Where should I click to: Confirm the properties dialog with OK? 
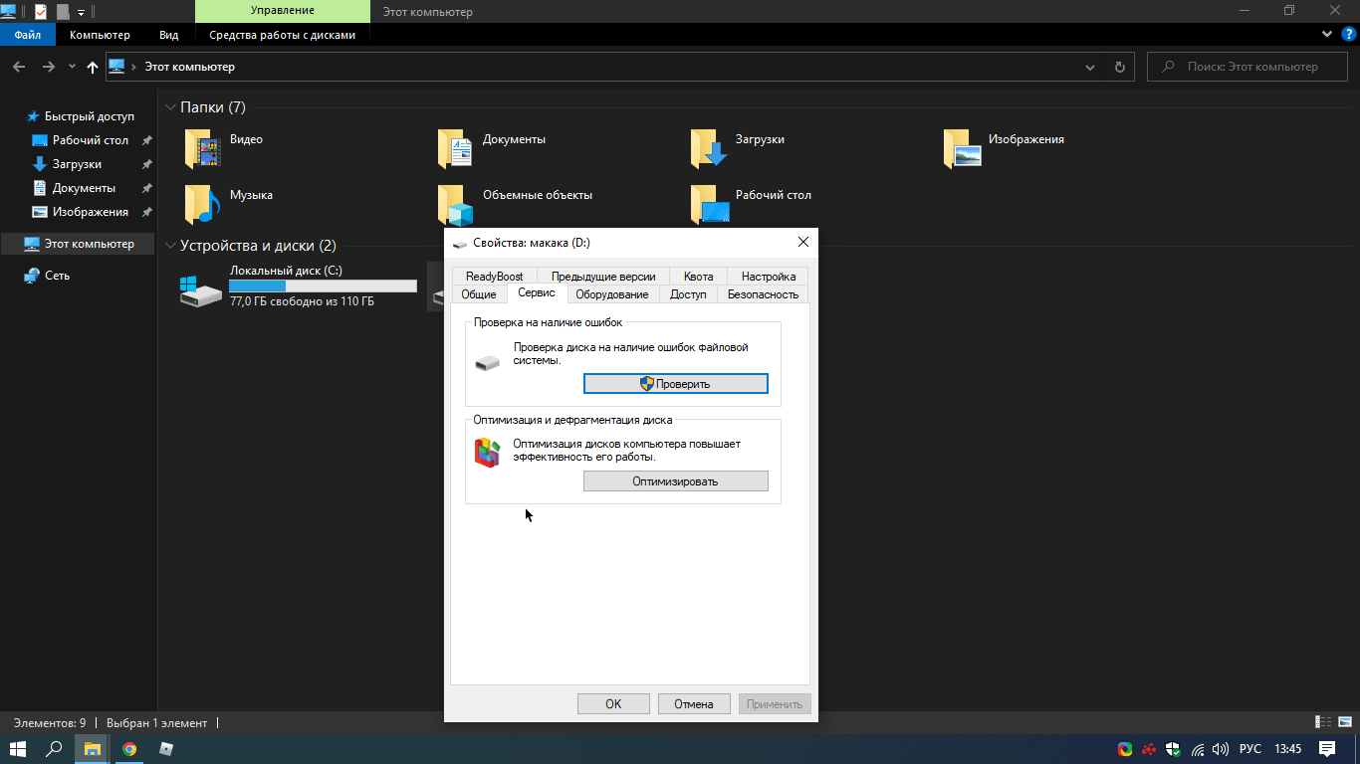click(x=613, y=703)
